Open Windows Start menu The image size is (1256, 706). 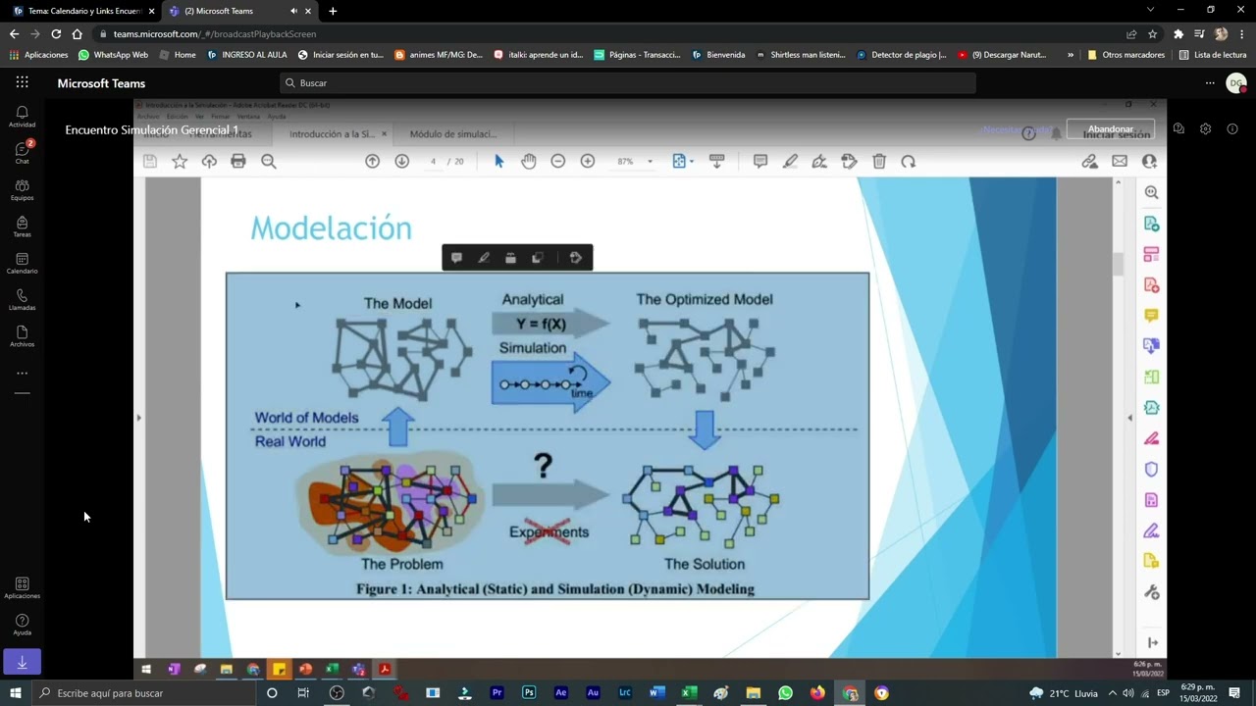[x=16, y=693]
